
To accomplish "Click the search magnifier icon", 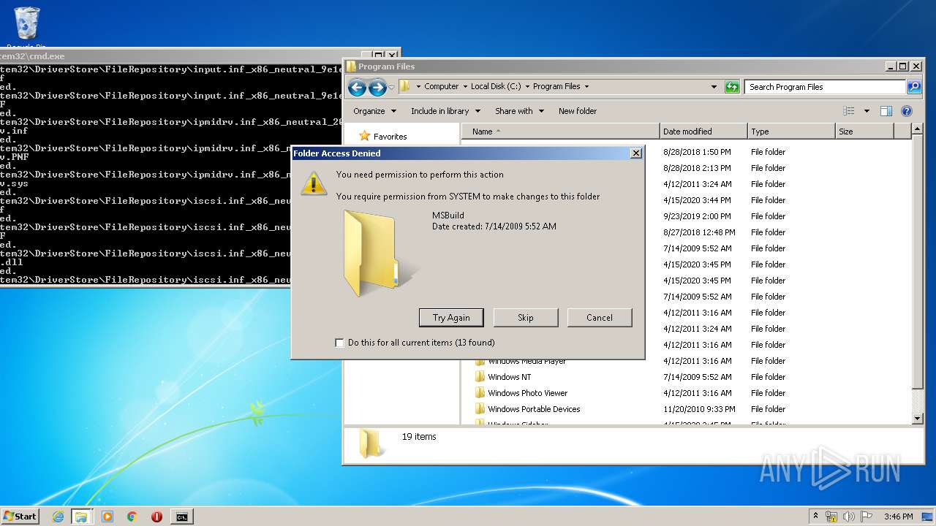I will [x=913, y=87].
